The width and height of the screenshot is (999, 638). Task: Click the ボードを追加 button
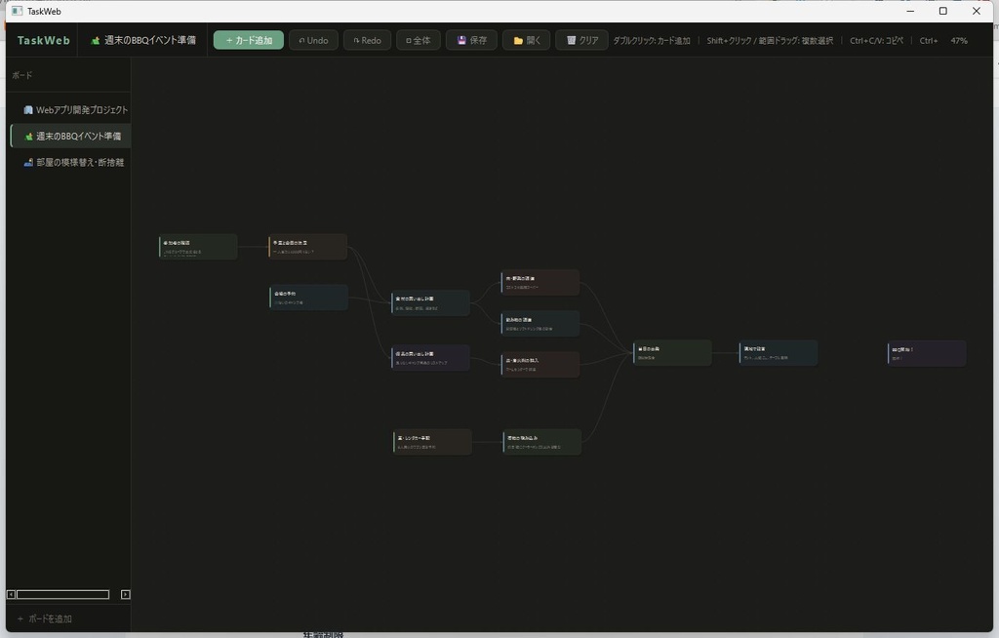coord(45,618)
